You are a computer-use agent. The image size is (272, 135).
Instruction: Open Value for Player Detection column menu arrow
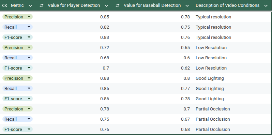pos(106,6)
